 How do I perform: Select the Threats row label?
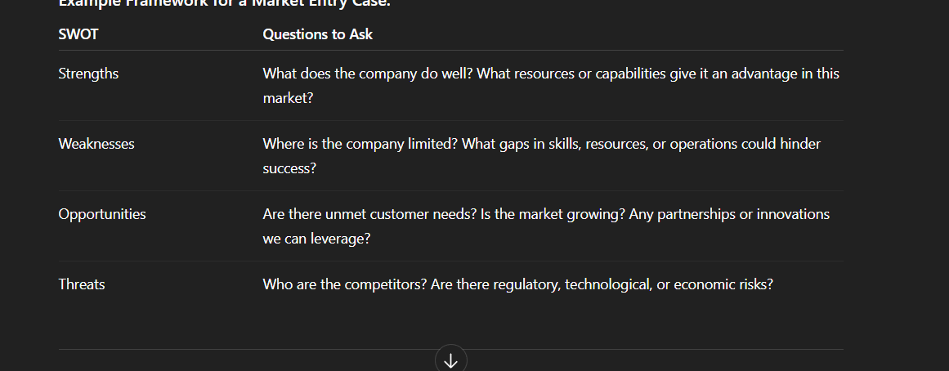pyautogui.click(x=82, y=284)
